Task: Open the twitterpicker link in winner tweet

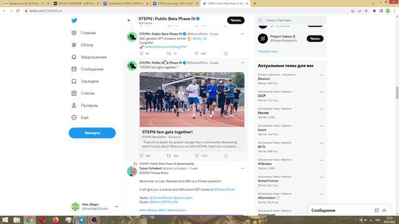Action: point(165,47)
